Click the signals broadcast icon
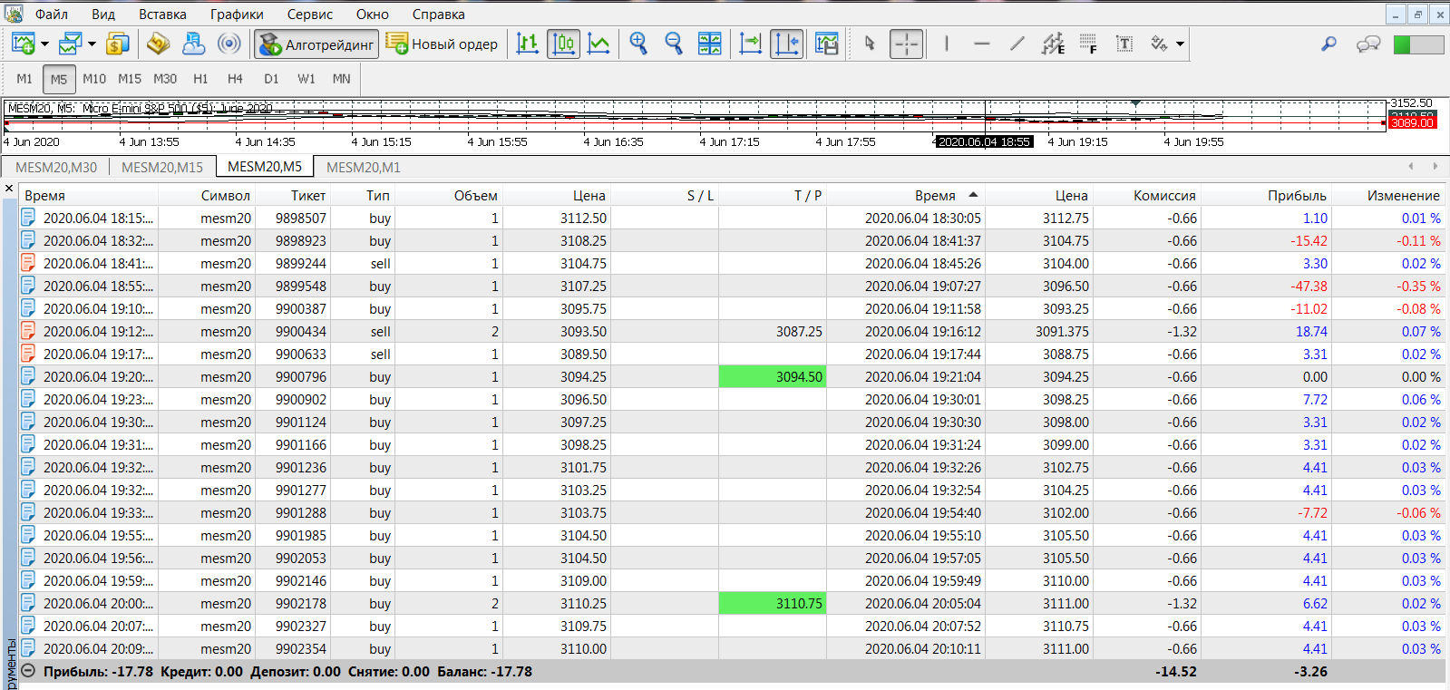Screen dimensions: 1450x690 point(229,44)
